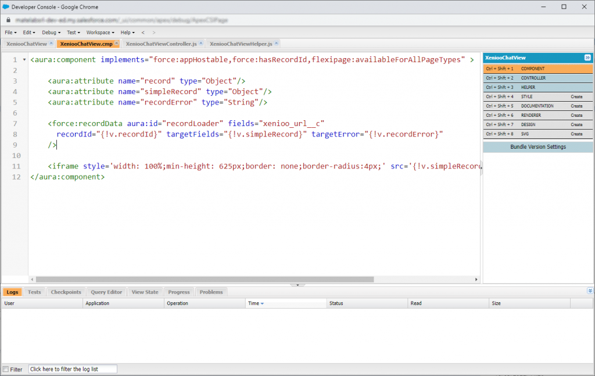
Task: Close the XeniooChatViewController.js tab
Action: coord(201,44)
